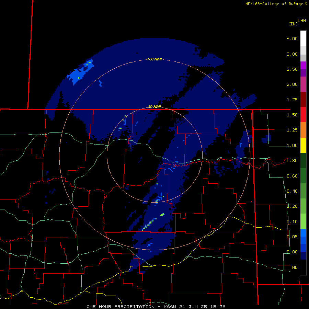Select the 2.50 legend value
Viewport: 309px width, 309px height.
coord(292,69)
